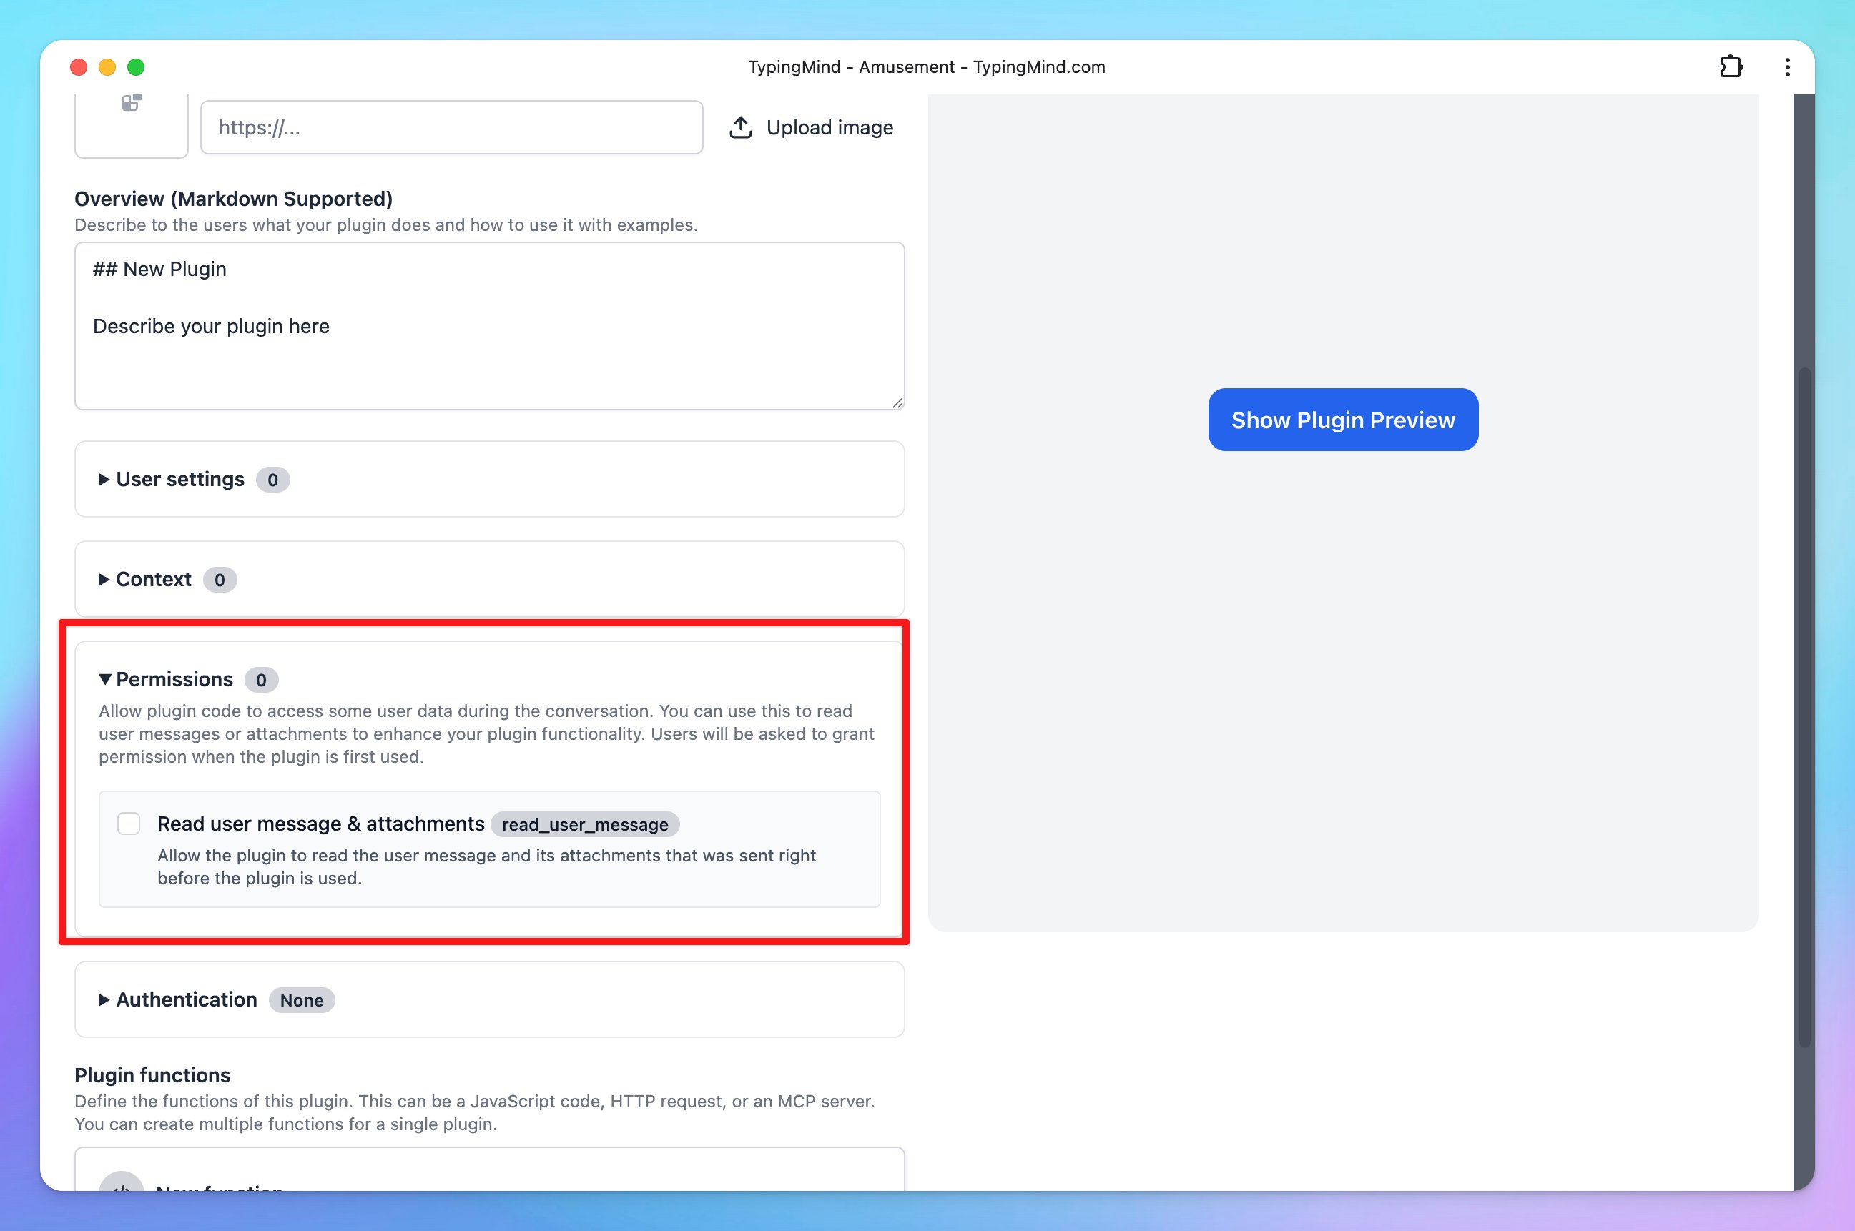This screenshot has width=1855, height=1231.
Task: Expand the Authentication section
Action: (x=186, y=999)
